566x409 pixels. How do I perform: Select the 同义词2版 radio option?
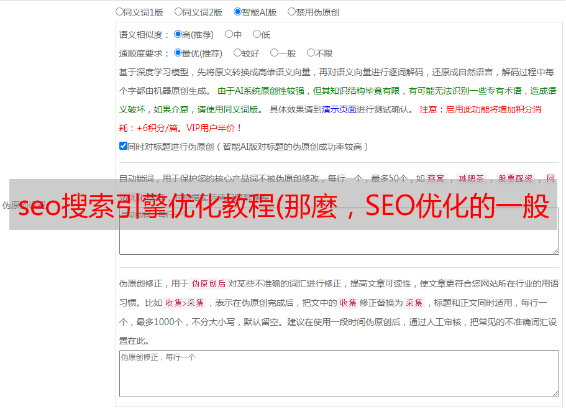click(x=178, y=12)
